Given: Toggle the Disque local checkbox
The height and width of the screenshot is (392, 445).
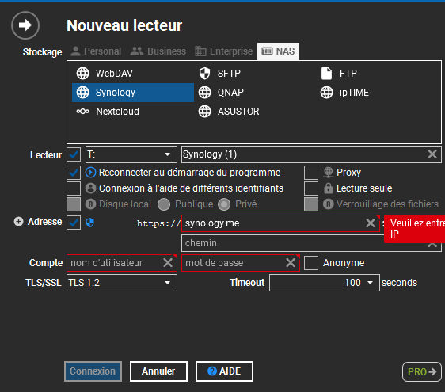Looking at the screenshot, I should [74, 204].
